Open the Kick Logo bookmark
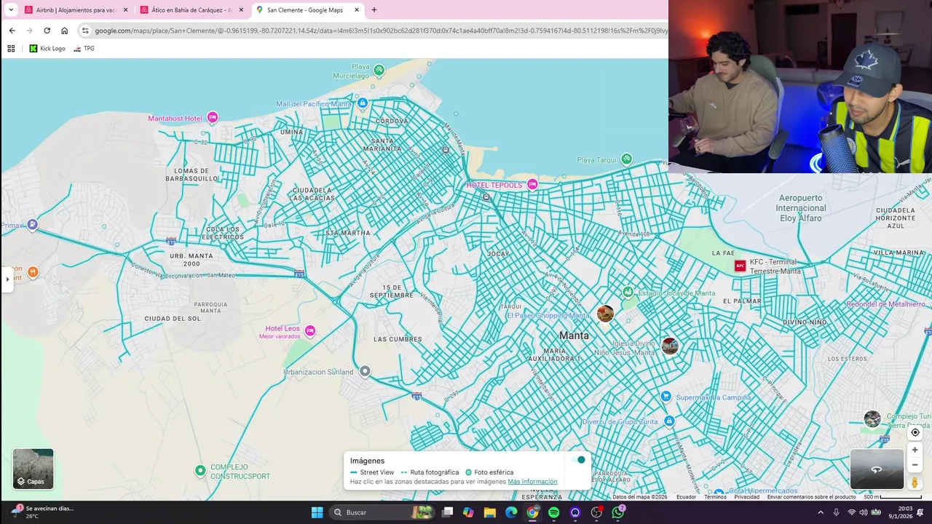The image size is (932, 524). click(47, 49)
